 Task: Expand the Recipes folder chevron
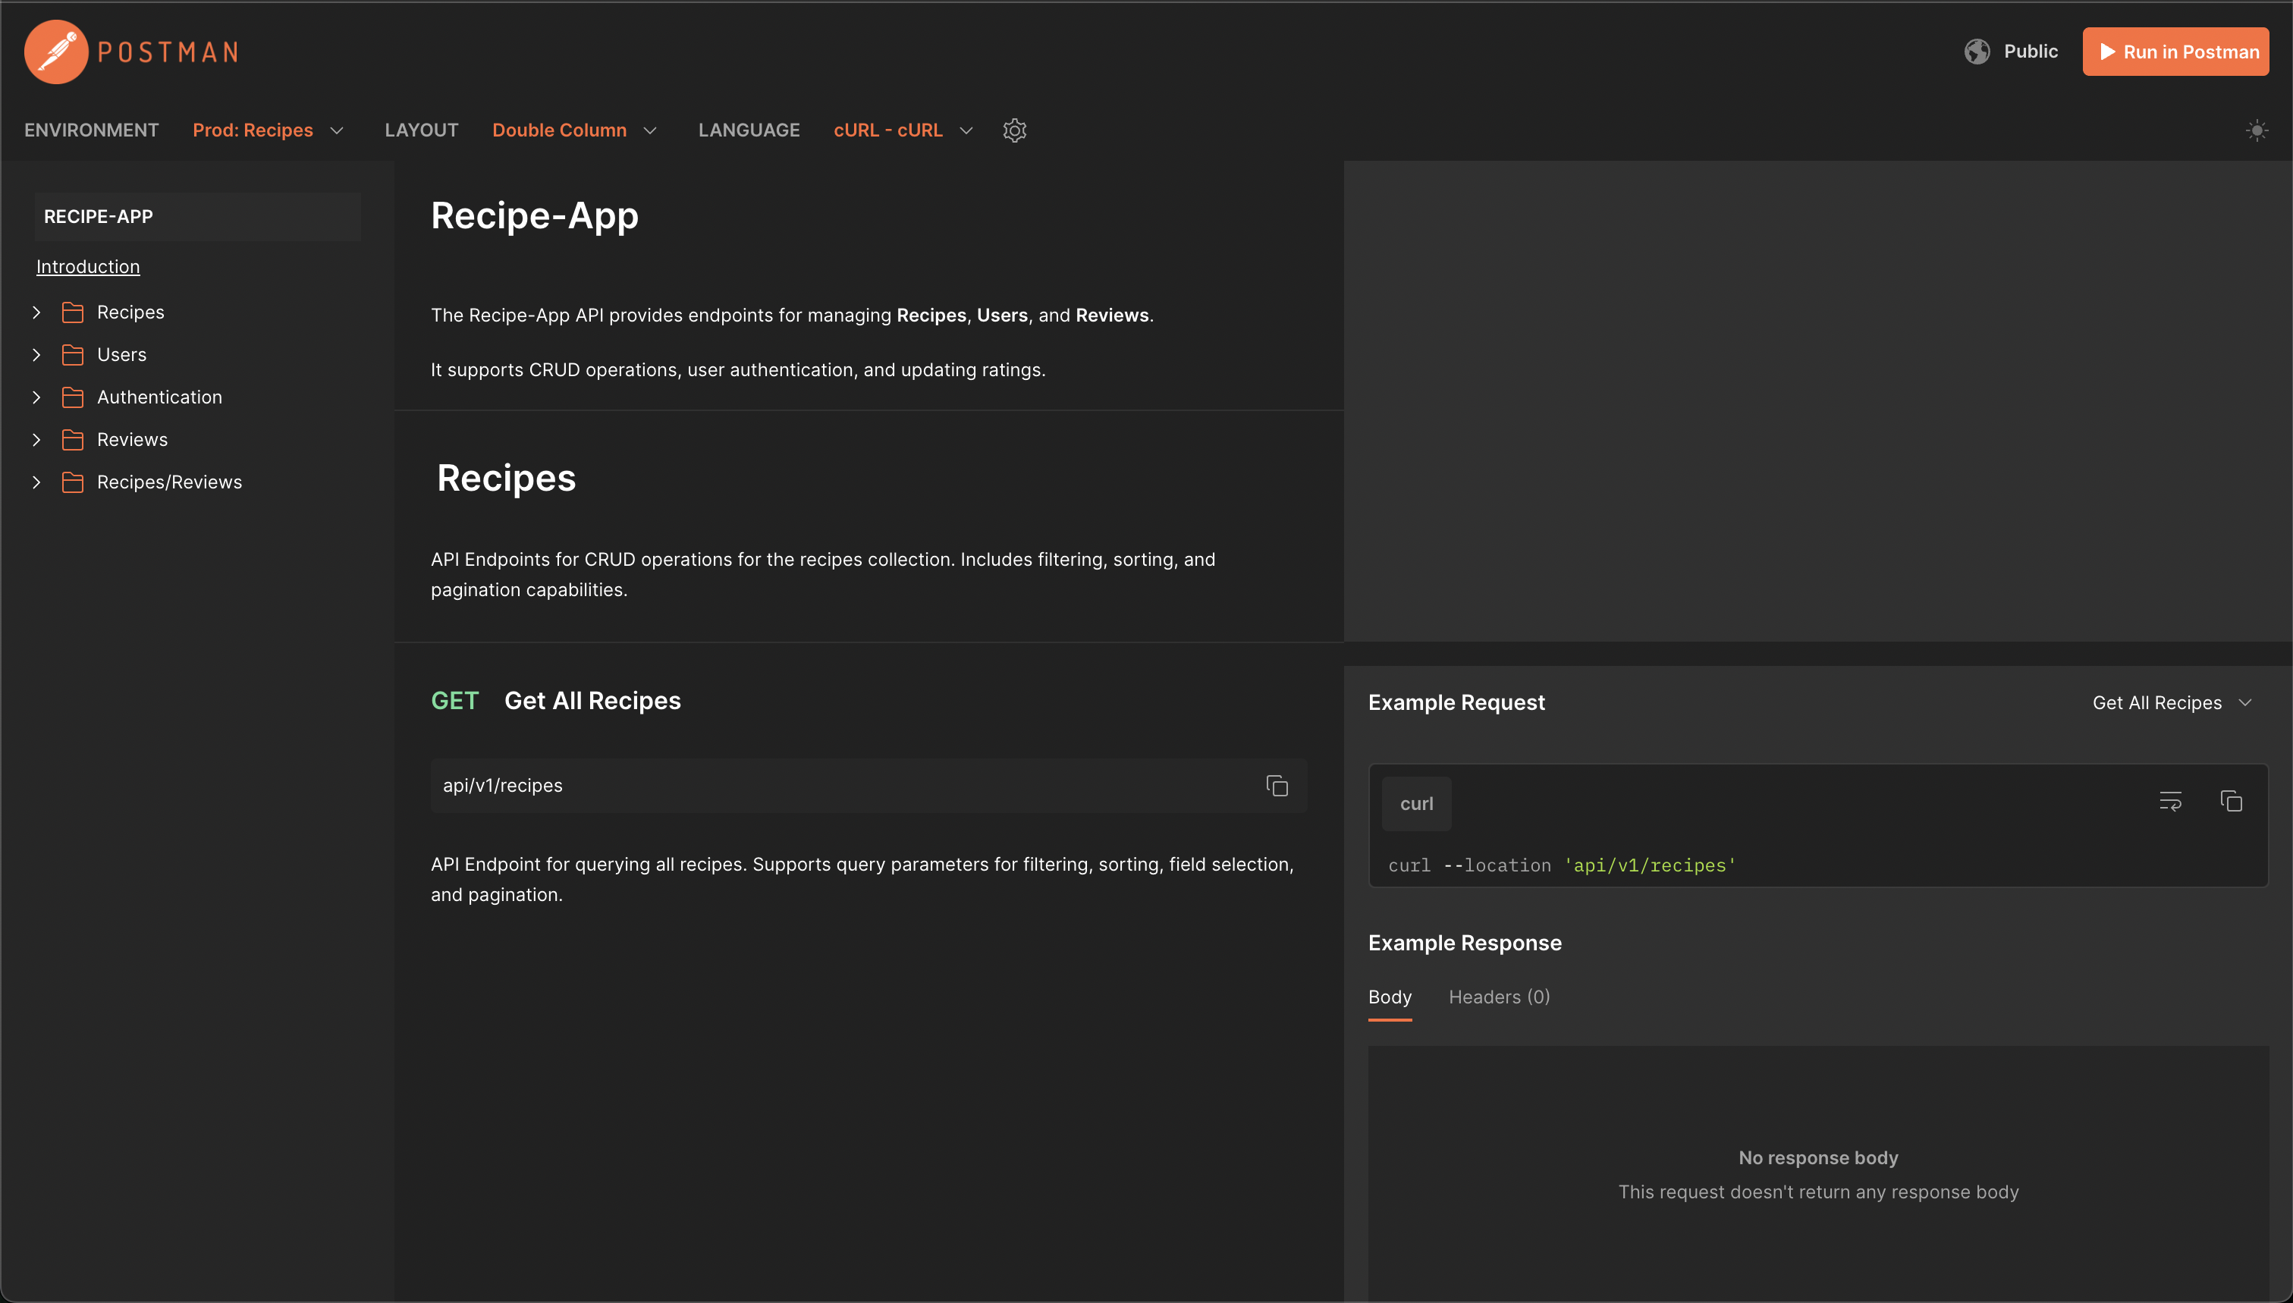[x=36, y=312]
